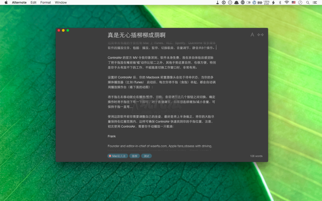This screenshot has height=201, width=322.
Task: Open the Apple menu
Action: tap(6, 3)
